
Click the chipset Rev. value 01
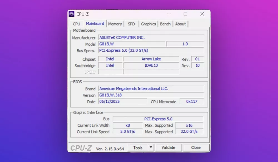point(197,59)
